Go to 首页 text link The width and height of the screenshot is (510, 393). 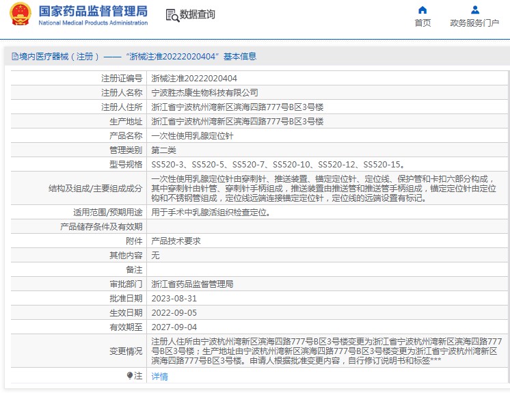pyautogui.click(x=422, y=23)
